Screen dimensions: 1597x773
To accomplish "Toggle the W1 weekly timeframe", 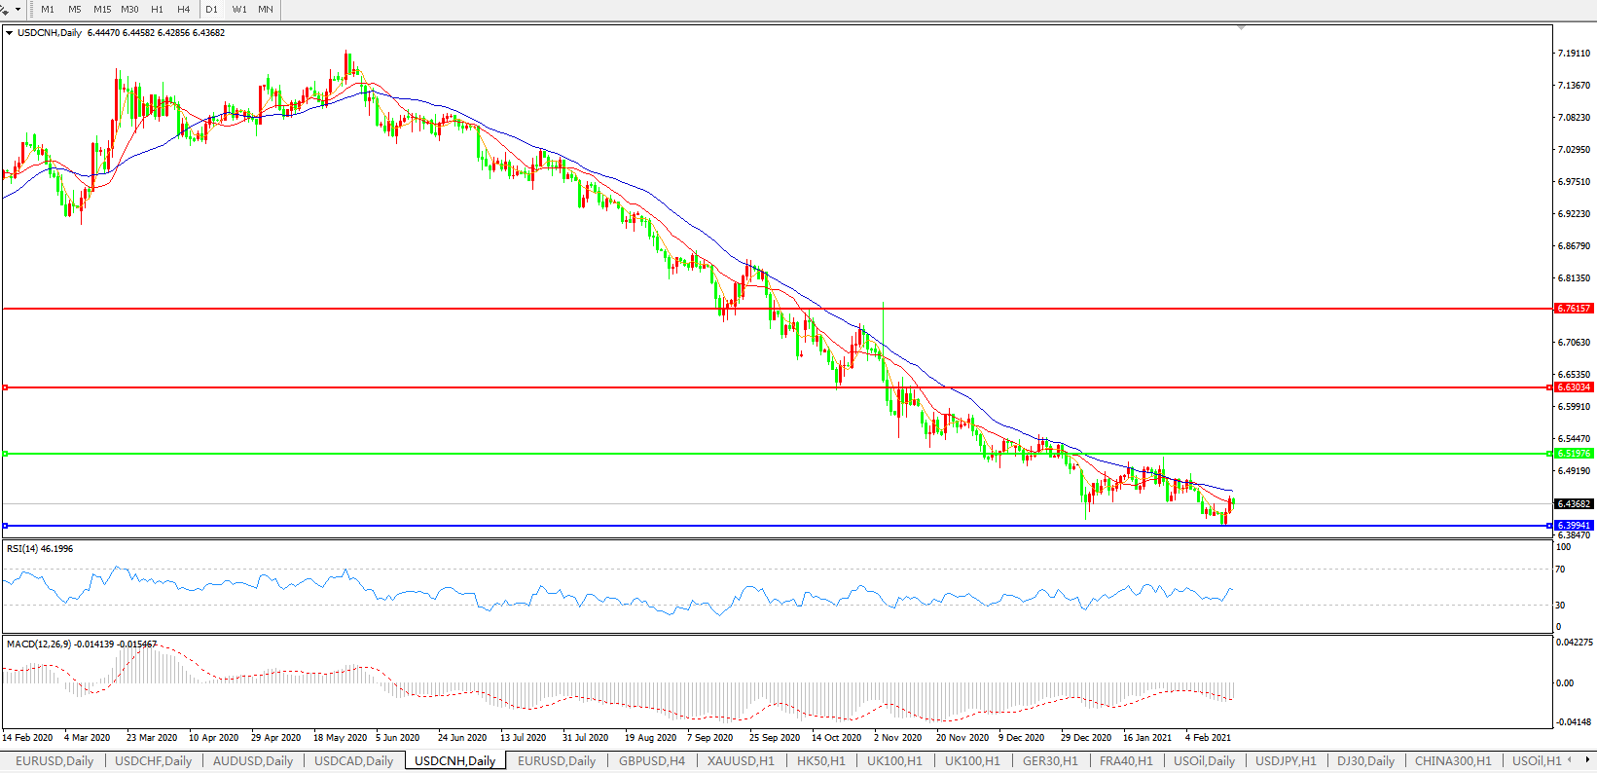I will coord(239,9).
